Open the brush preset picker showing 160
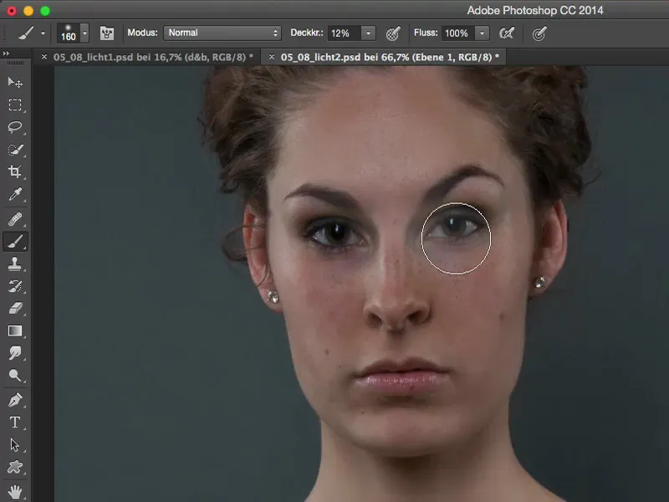The width and height of the screenshot is (669, 502). (x=73, y=33)
